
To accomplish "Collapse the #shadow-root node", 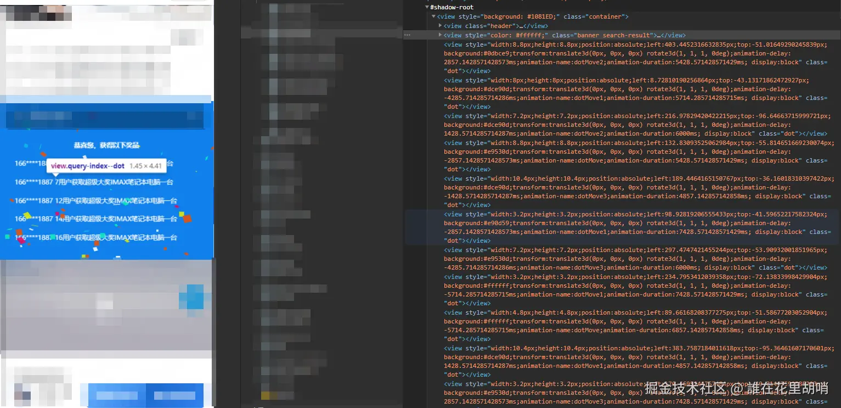I will point(427,8).
